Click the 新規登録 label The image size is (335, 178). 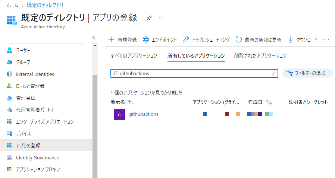pyautogui.click(x=127, y=40)
